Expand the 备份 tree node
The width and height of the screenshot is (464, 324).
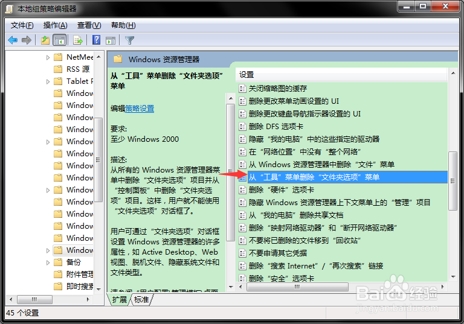point(48,262)
